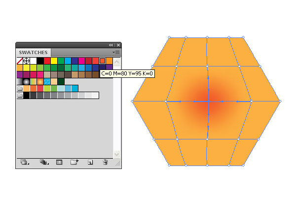Select the orange grid pattern swatch
Viewport: 296px width, 203px height.
click(54, 81)
